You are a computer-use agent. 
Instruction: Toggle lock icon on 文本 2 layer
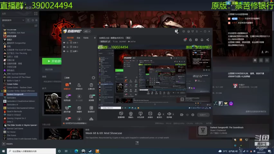67,47
